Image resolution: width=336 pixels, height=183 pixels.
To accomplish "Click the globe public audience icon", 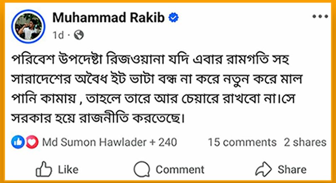I will coord(78,36).
